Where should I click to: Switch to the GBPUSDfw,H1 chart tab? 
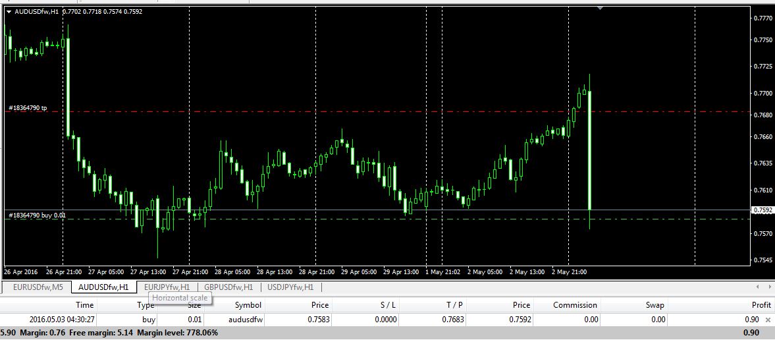click(x=229, y=287)
